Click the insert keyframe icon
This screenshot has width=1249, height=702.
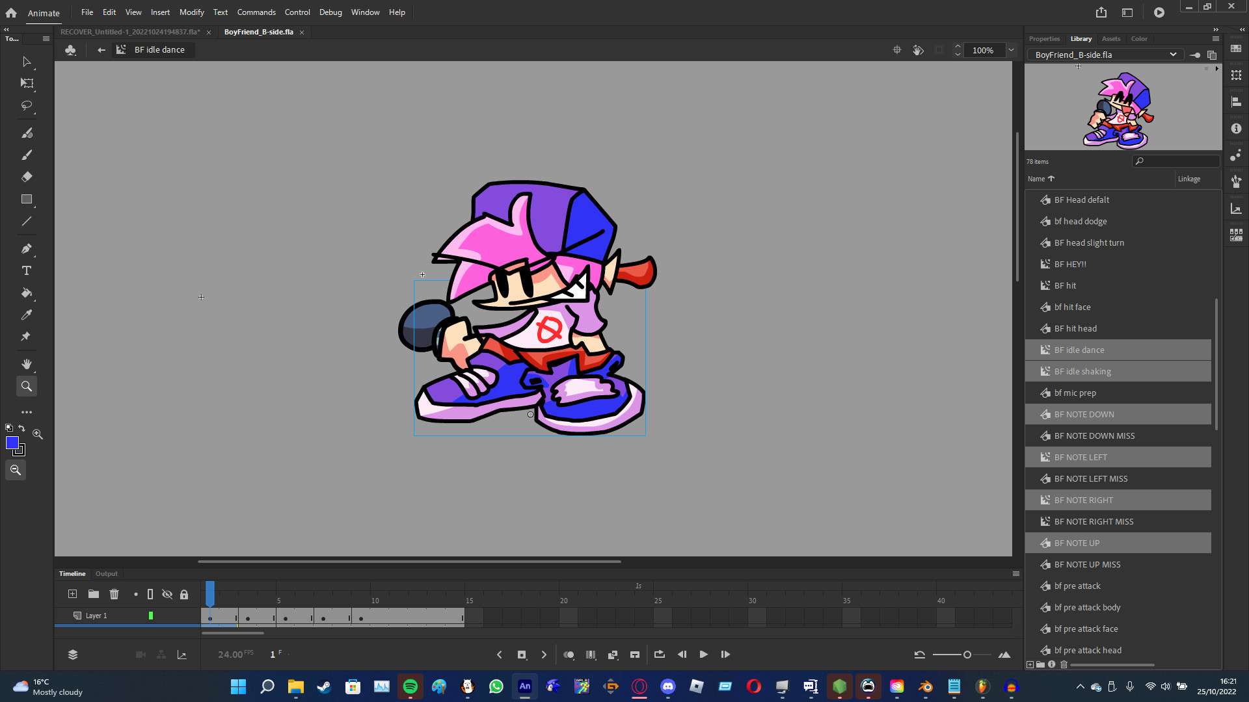pos(522,655)
